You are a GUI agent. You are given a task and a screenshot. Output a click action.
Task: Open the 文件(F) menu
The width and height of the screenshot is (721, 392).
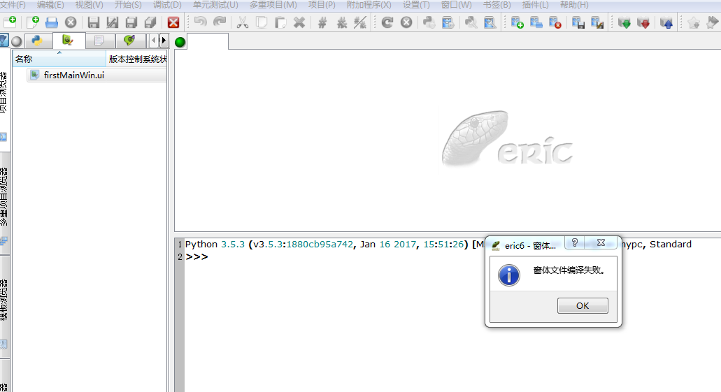13,5
